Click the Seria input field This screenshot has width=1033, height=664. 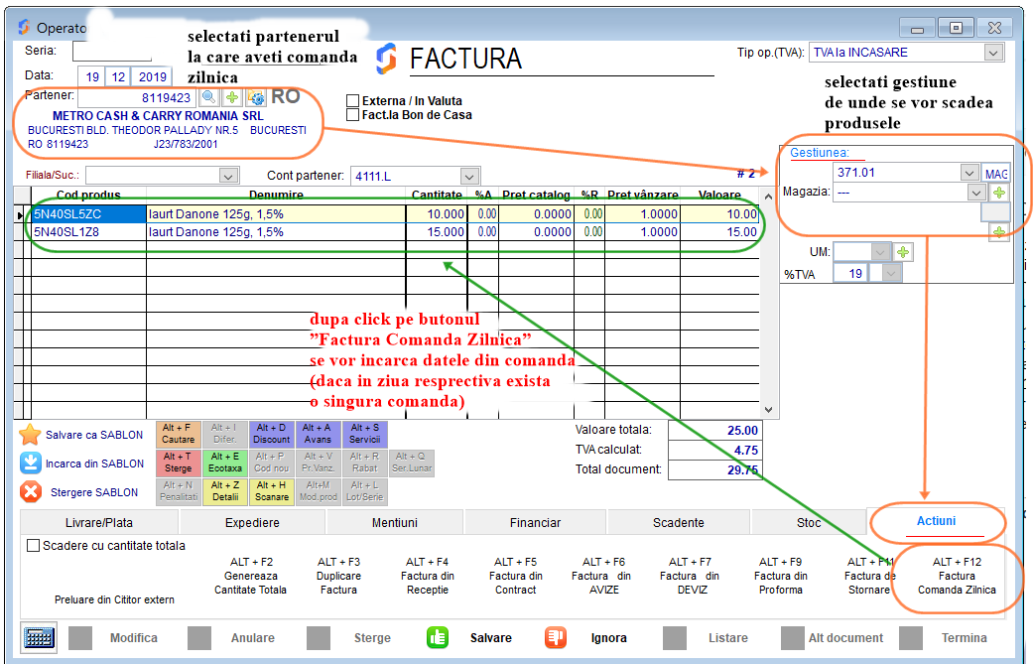click(111, 51)
